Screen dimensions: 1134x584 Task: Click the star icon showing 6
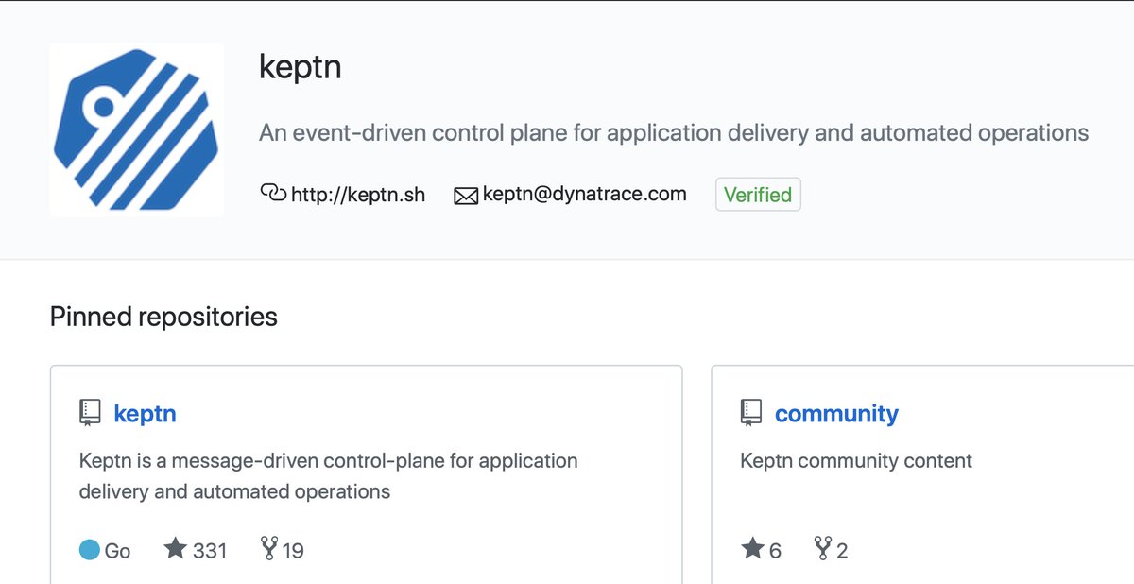point(752,548)
